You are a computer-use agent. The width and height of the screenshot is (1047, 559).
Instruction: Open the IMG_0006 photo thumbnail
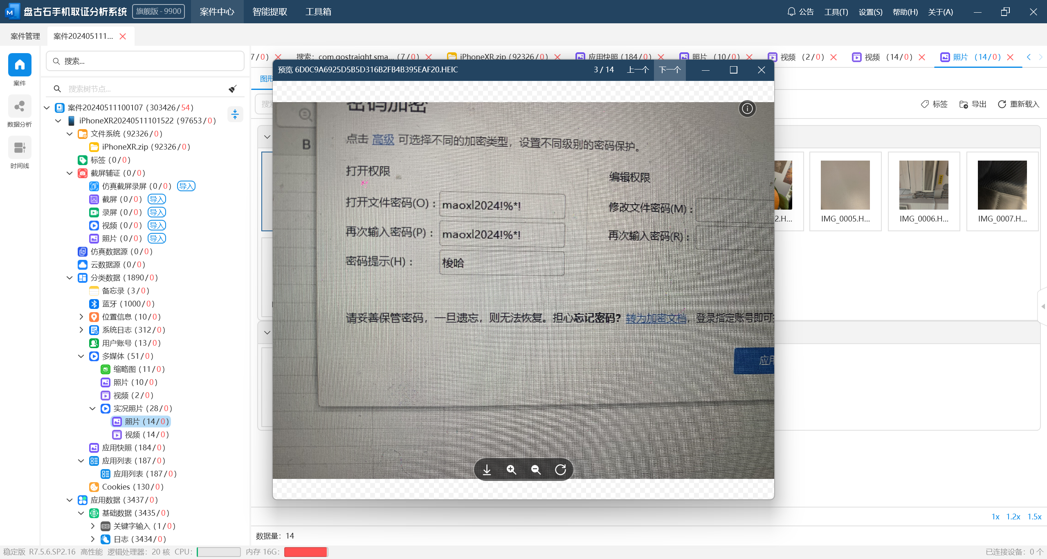[x=923, y=186]
